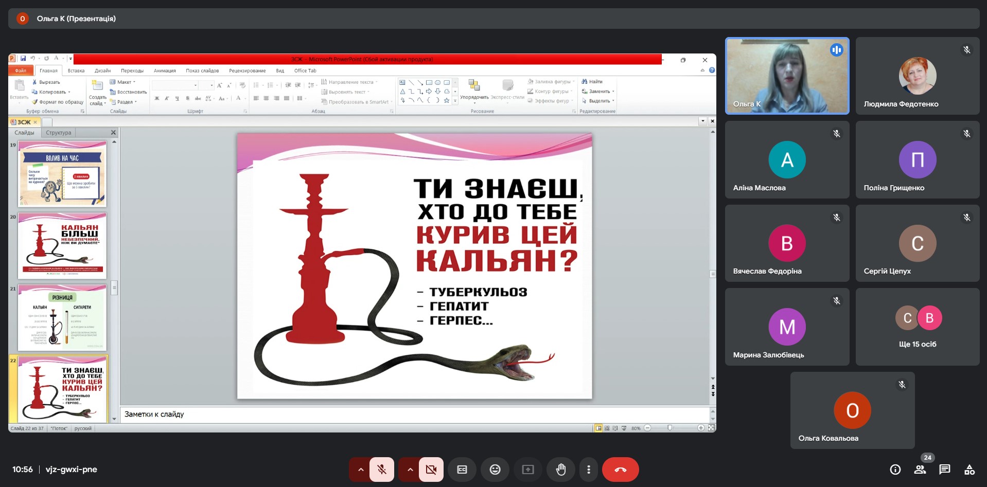
Task: Leave the call with red hang-up button
Action: (620, 470)
